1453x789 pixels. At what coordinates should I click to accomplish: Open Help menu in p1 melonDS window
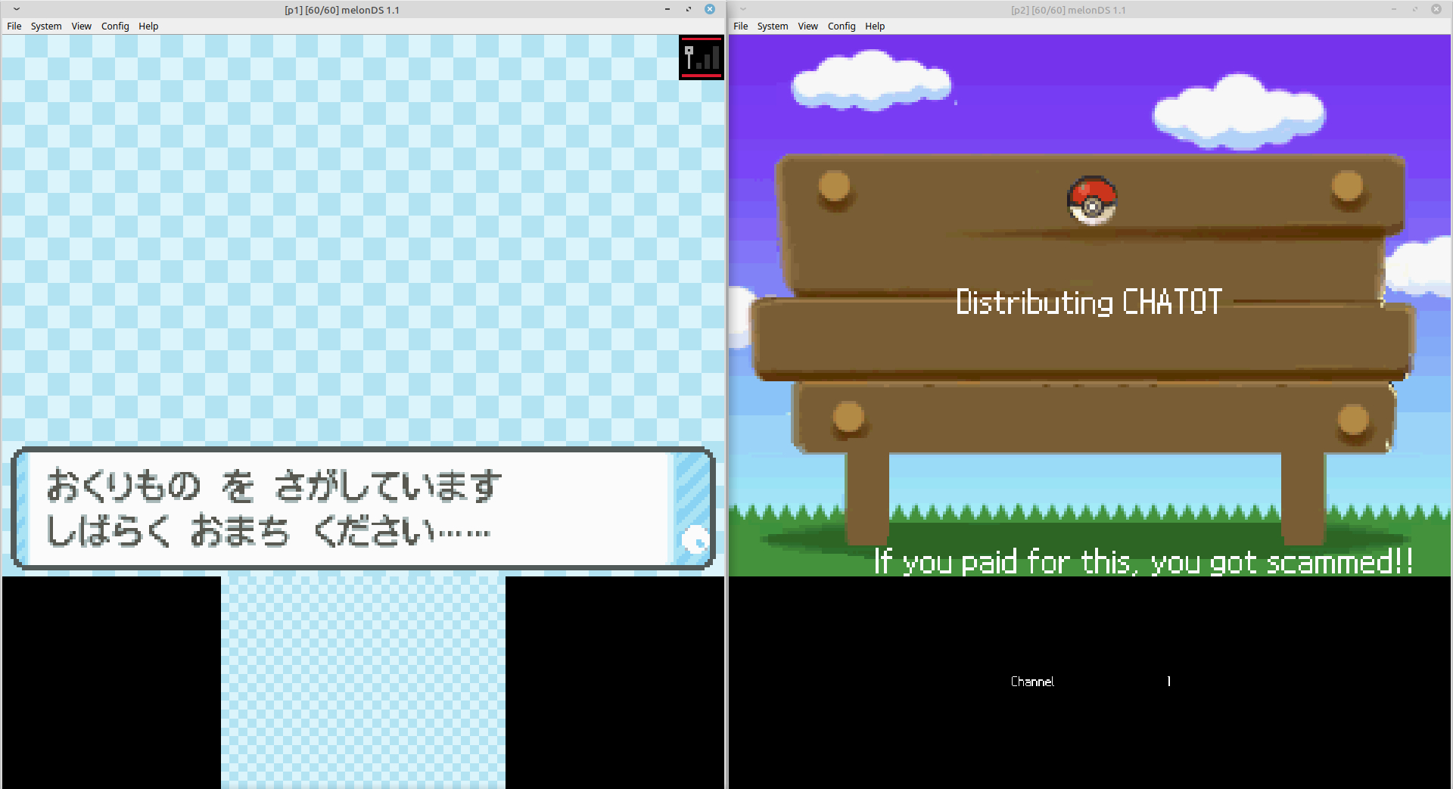pyautogui.click(x=148, y=26)
